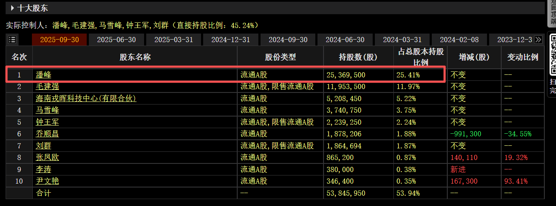Open shareholder 张凤欧 link
556x206 pixels.
[x=47, y=157]
